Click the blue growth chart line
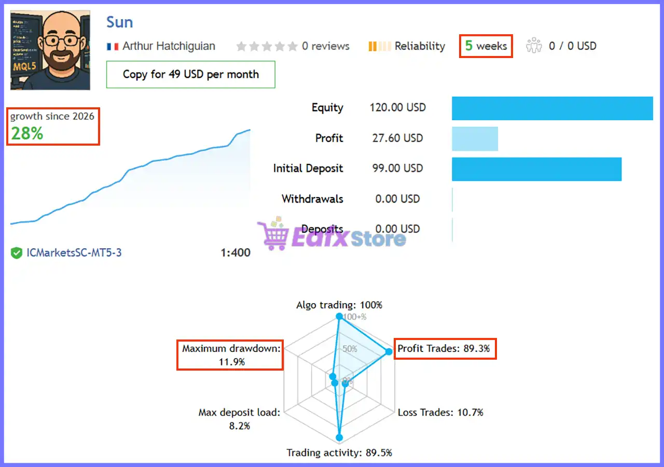Screen dimensions: 664x467 coord(130,176)
